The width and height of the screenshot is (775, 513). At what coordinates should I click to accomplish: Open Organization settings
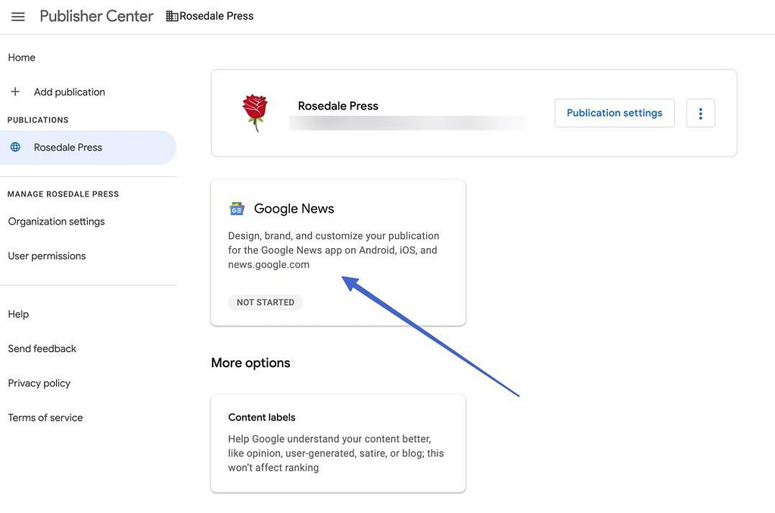pos(56,221)
